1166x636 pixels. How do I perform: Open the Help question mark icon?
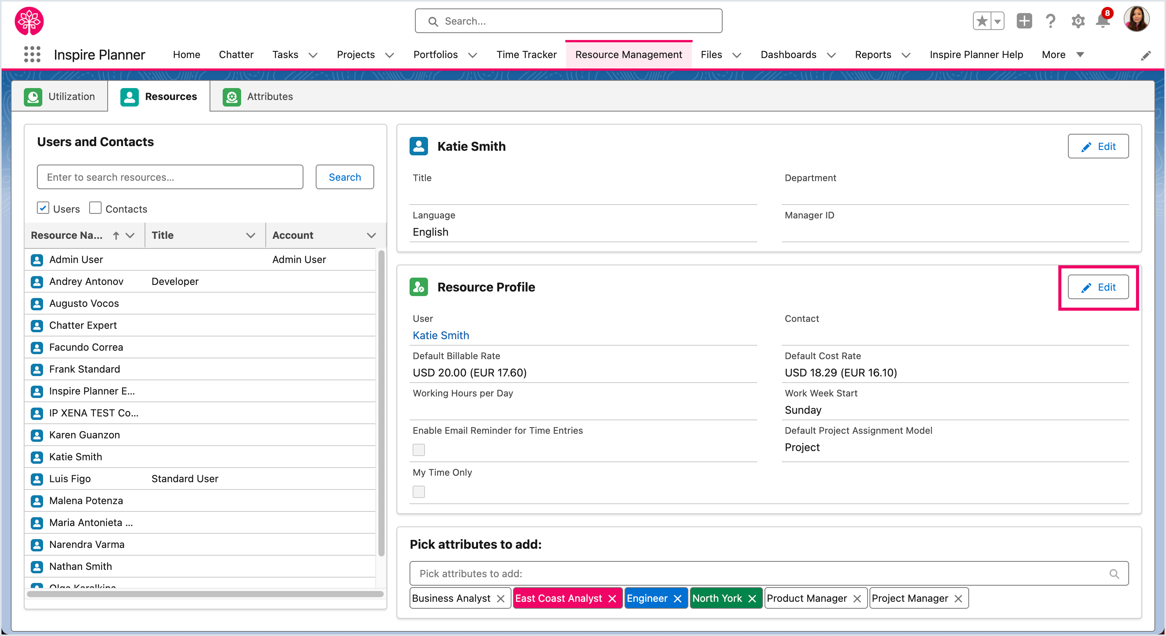[x=1051, y=21]
